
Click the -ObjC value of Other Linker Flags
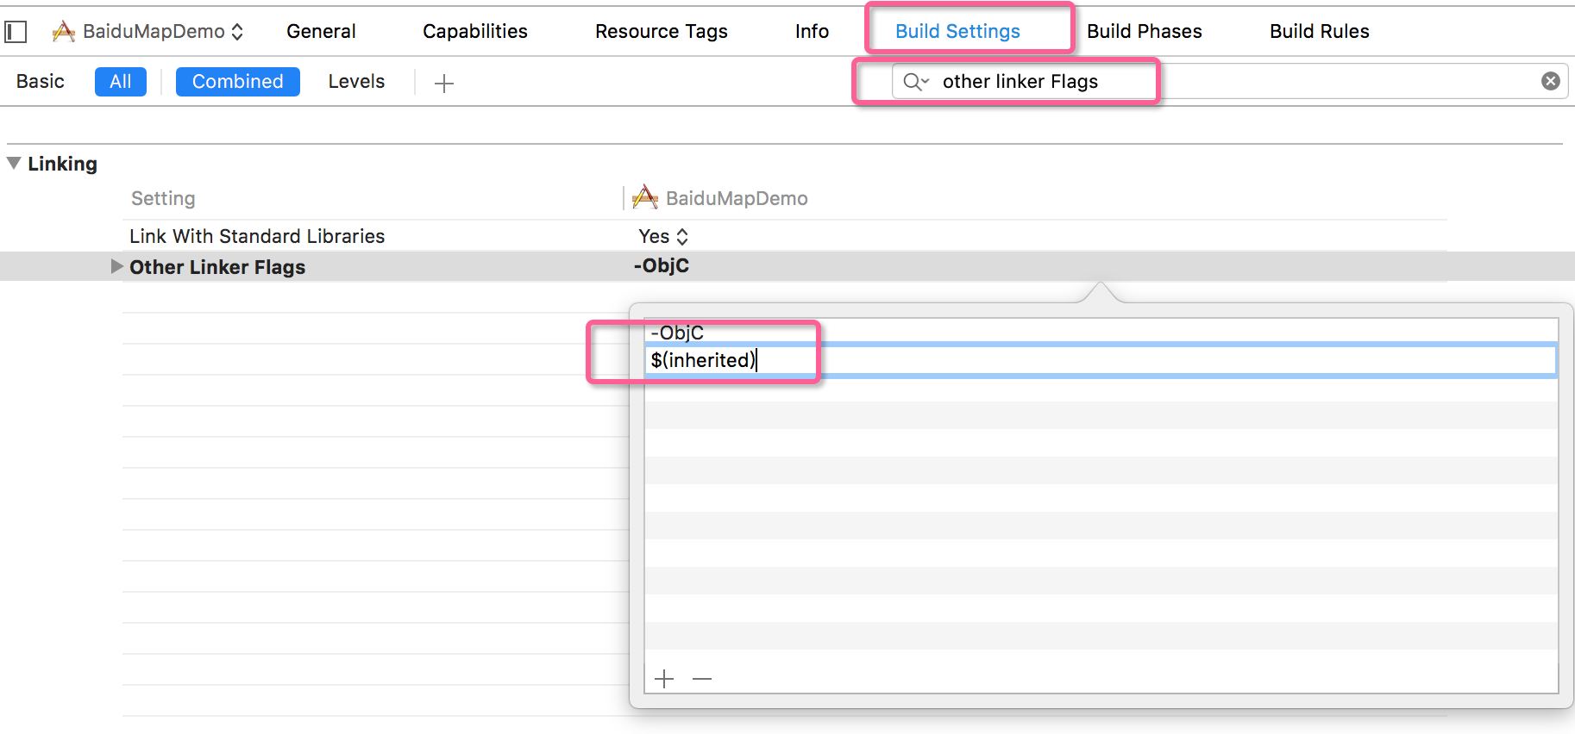pos(661,265)
